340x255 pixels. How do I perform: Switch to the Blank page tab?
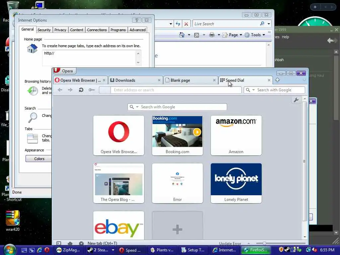pyautogui.click(x=190, y=80)
